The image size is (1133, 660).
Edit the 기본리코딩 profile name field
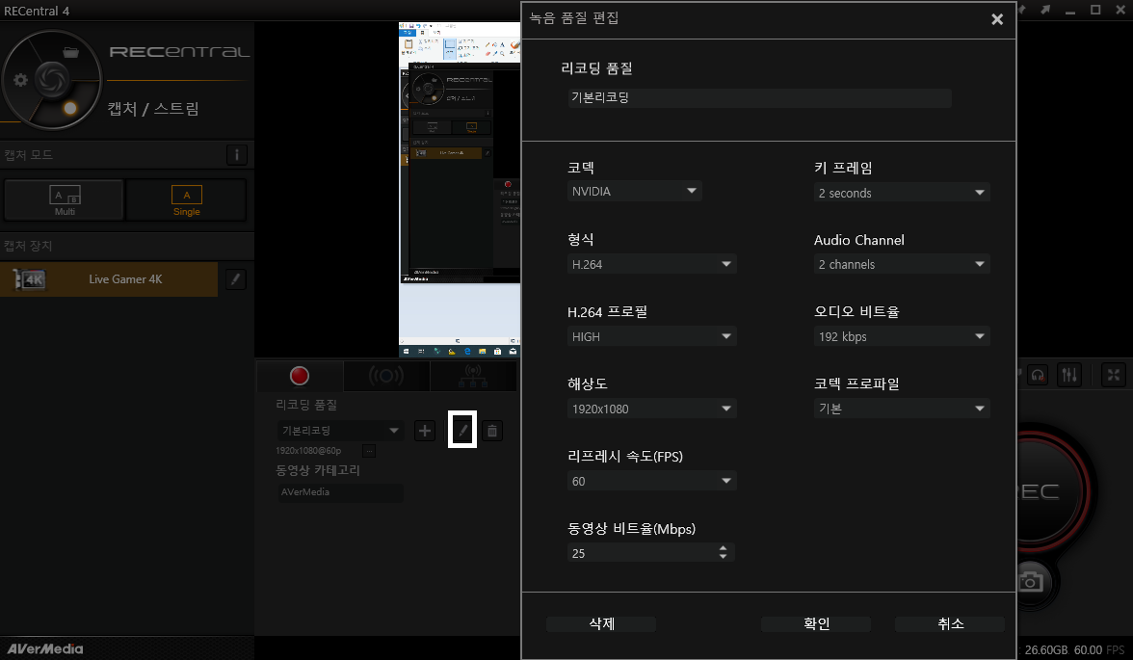point(759,97)
